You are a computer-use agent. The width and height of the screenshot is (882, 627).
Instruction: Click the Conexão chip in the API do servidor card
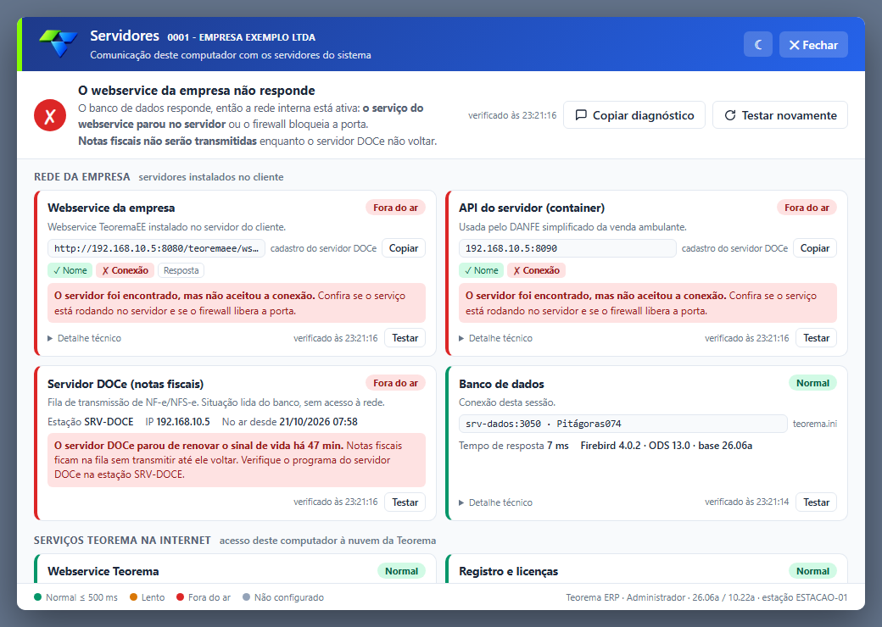point(536,270)
